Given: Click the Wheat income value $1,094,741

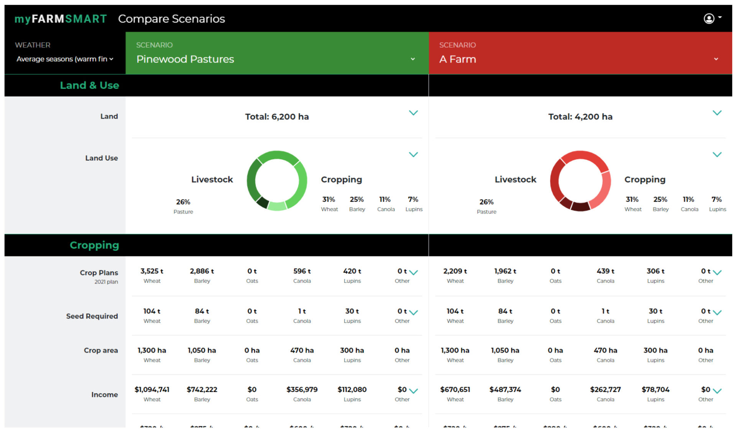Looking at the screenshot, I should pyautogui.click(x=152, y=389).
